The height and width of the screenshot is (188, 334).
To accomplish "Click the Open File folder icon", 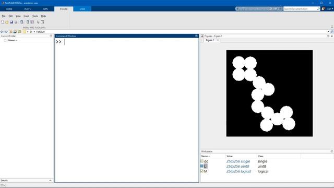I will pyautogui.click(x=7, y=22).
